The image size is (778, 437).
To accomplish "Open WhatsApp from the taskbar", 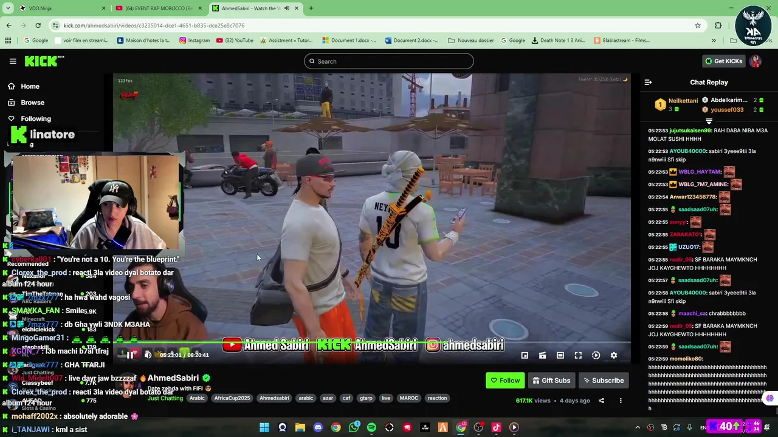I will pyautogui.click(x=354, y=427).
